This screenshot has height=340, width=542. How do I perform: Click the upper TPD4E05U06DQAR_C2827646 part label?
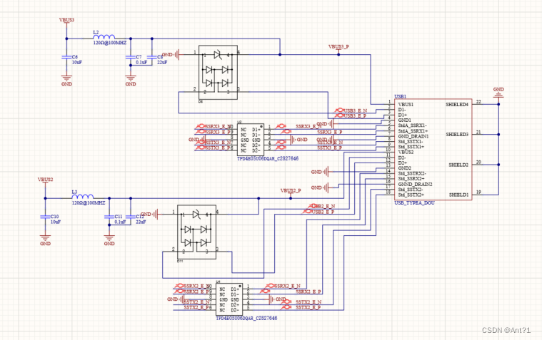point(268,159)
